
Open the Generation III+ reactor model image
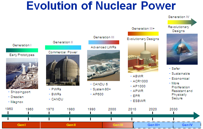tap(143, 57)
